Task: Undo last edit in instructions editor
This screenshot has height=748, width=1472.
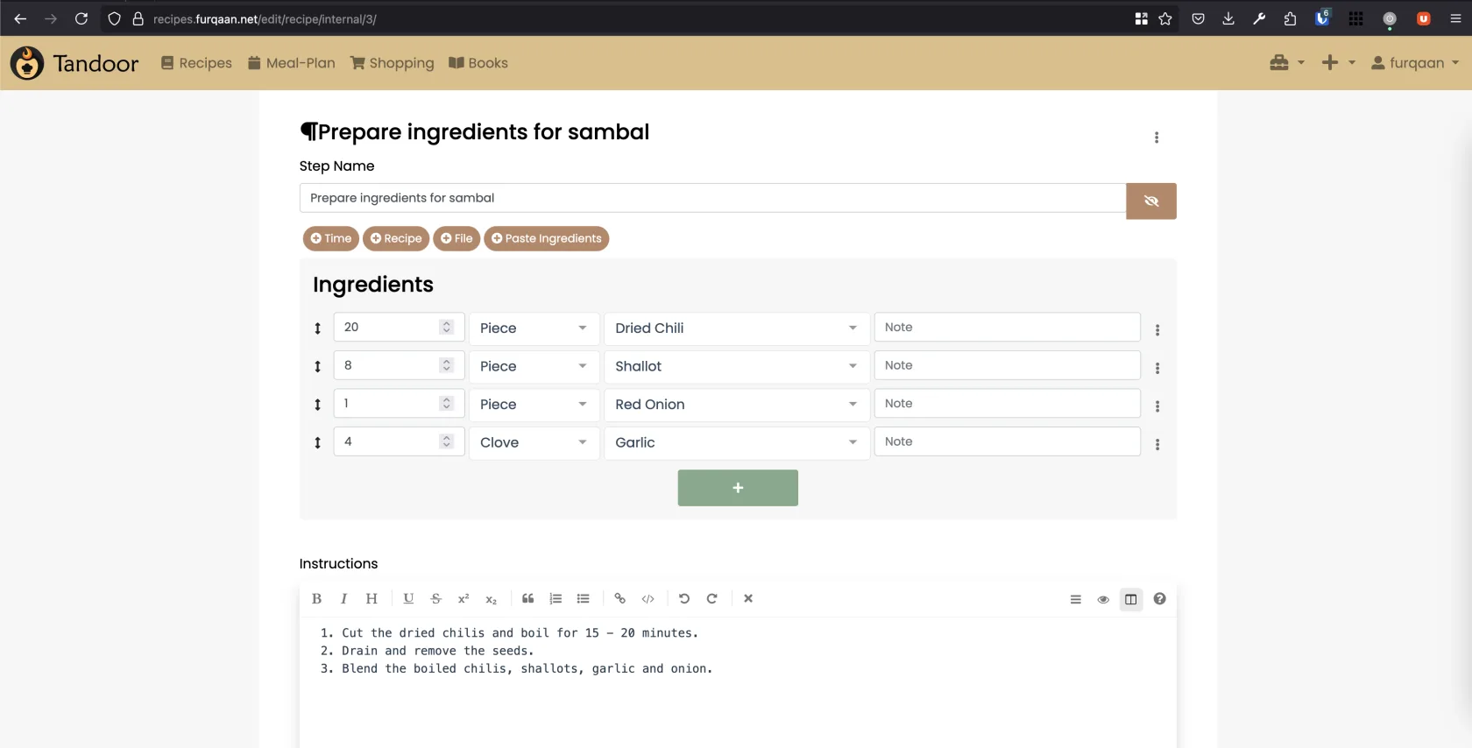Action: pyautogui.click(x=684, y=599)
